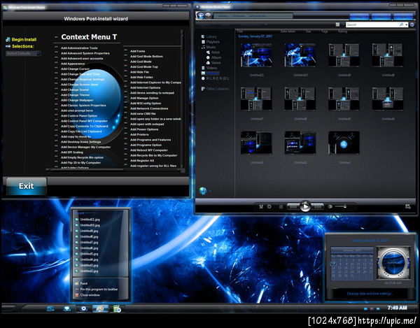Check Add Advanced System Properties option
Viewport: 420px width, 328px height.
pyautogui.click(x=56, y=53)
